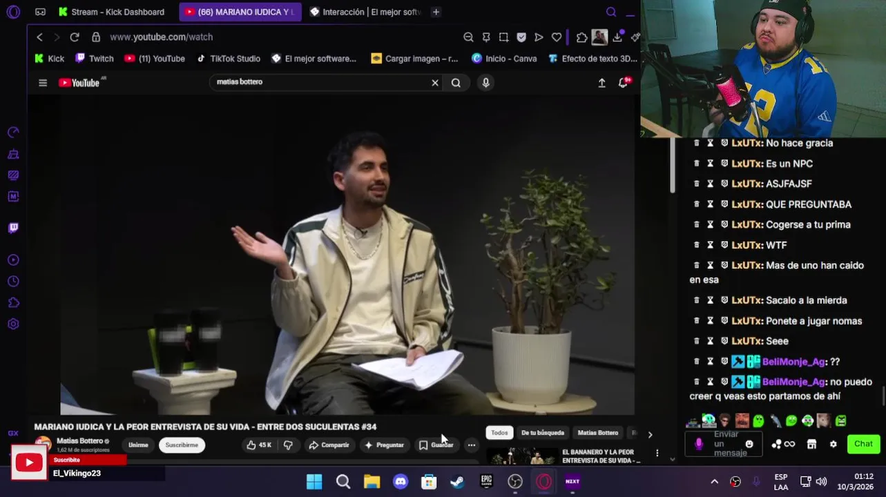Click the green Chat send button
The image size is (886, 497).
click(863, 444)
